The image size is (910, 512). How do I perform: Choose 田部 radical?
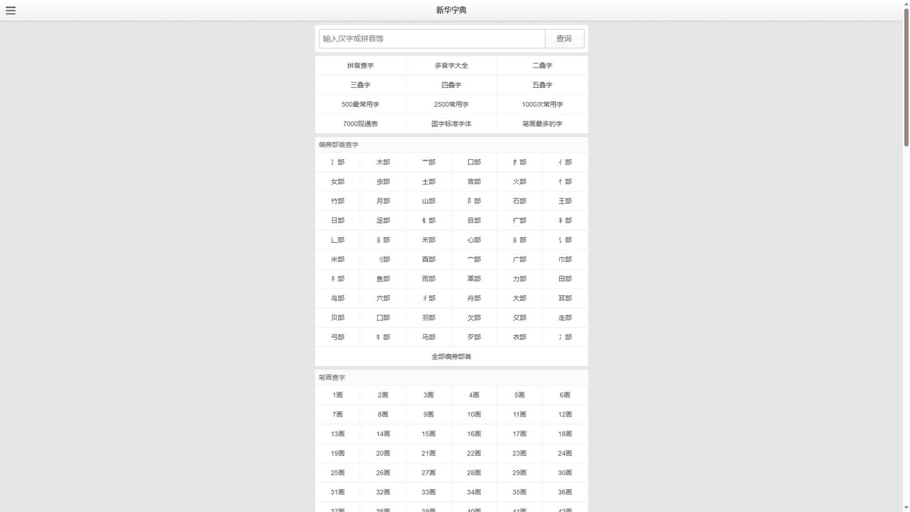(565, 279)
